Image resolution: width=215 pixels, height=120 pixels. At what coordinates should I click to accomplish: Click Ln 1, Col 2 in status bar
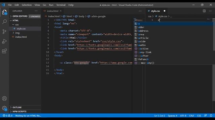click(160, 116)
